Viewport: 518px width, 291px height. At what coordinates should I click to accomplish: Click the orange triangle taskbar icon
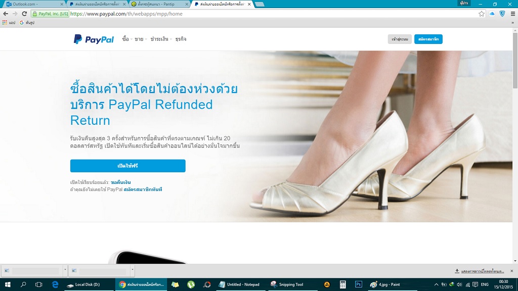(327, 284)
